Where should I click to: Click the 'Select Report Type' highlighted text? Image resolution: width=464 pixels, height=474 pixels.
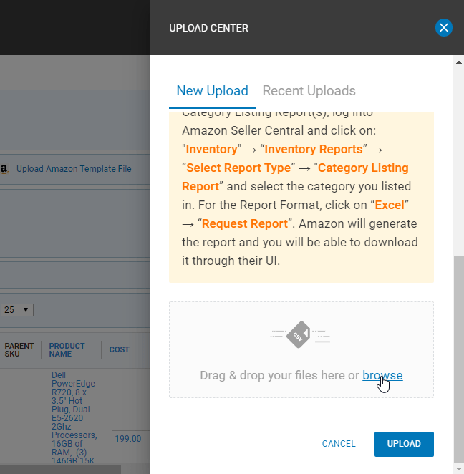pyautogui.click(x=238, y=168)
